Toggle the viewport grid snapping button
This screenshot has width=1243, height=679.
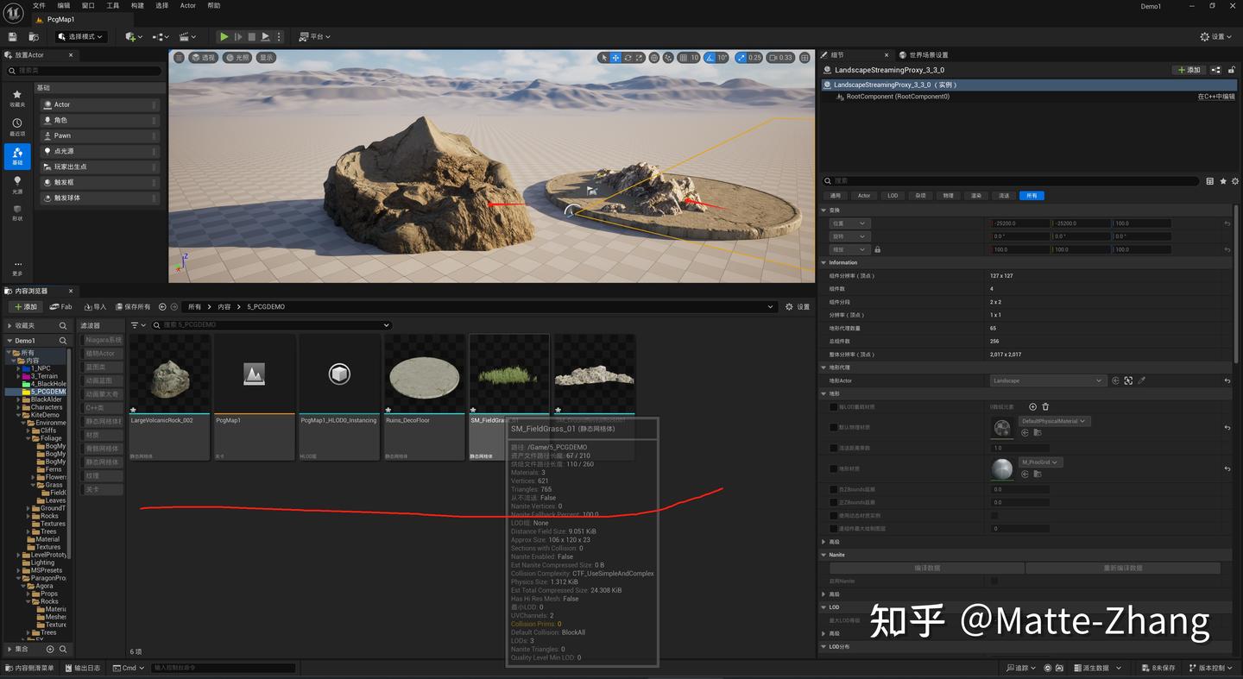click(x=684, y=58)
